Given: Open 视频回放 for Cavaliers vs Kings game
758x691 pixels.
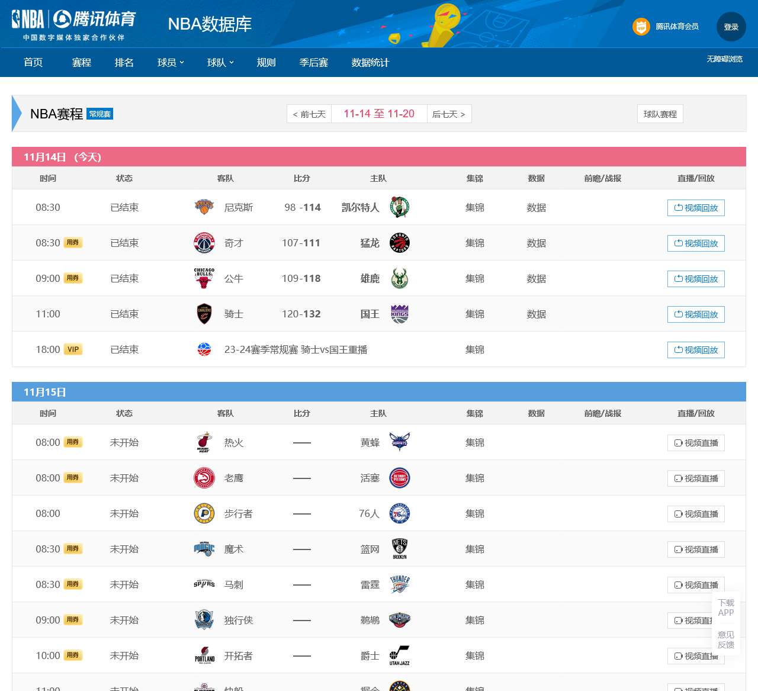Looking at the screenshot, I should pyautogui.click(x=696, y=314).
